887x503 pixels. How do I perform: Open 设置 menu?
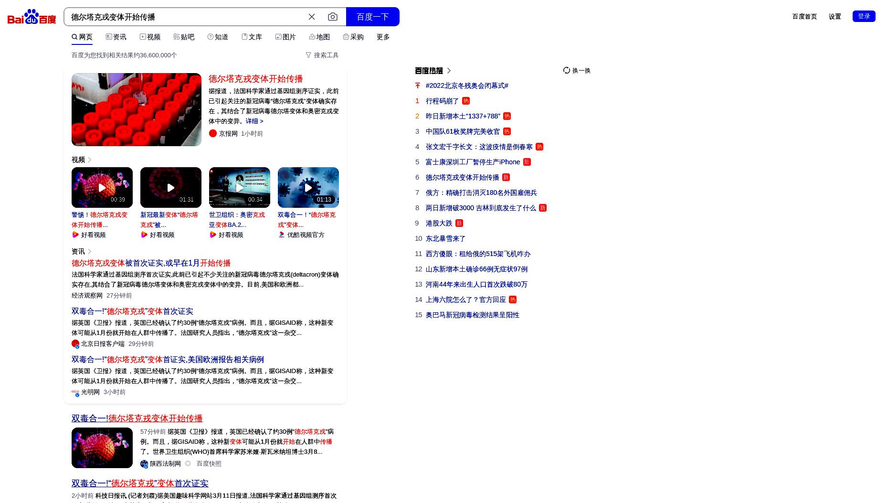[834, 16]
